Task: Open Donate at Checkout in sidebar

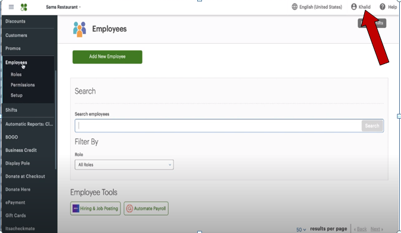Action: (x=25, y=176)
